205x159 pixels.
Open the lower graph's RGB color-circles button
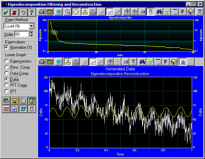tap(173, 62)
